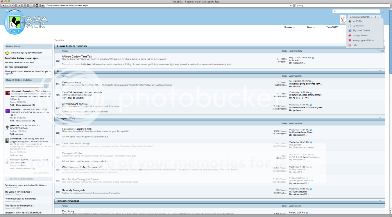The height and width of the screenshot is (217, 392).
Task: Click 'The Zone, a RP' recent topic
Action: pos(12,192)
